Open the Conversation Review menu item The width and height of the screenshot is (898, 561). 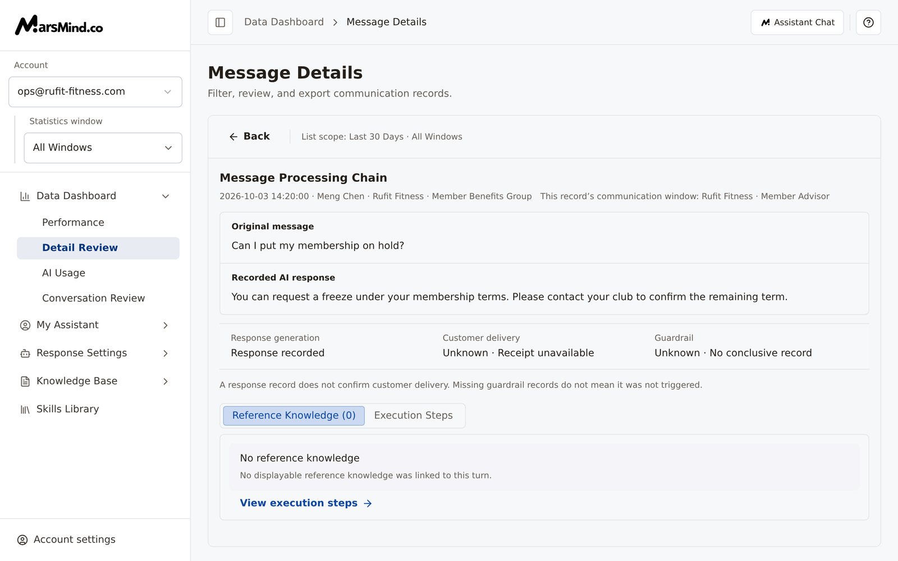(x=98, y=298)
